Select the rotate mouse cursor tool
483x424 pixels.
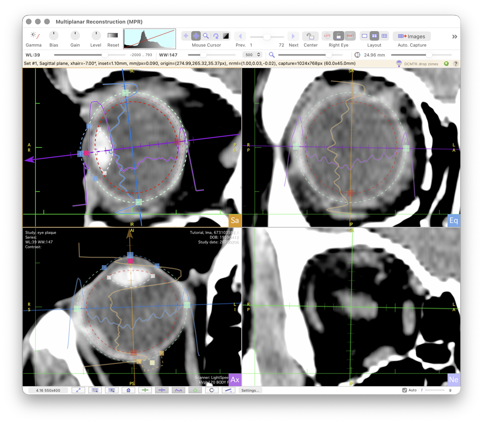[x=216, y=36]
